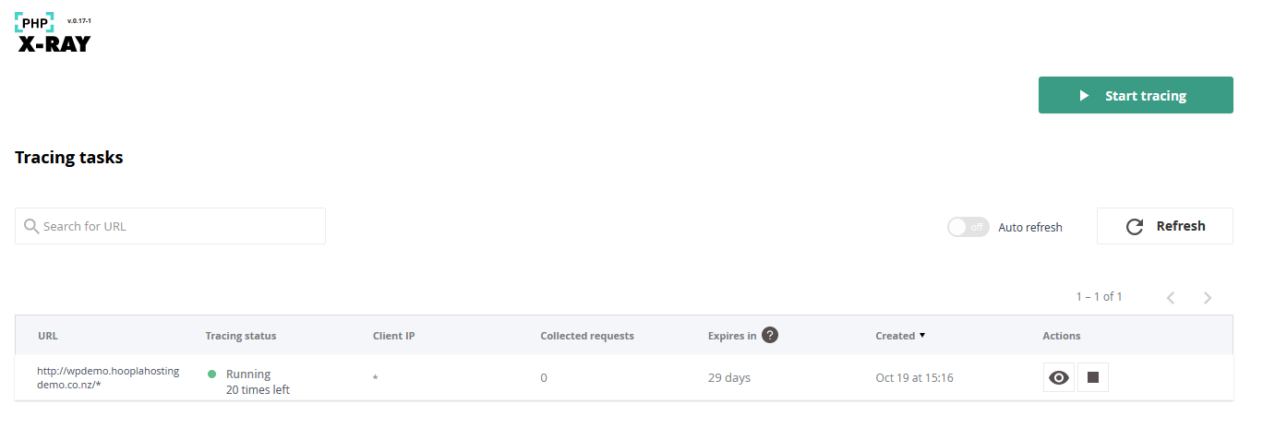Click the Expires in help question icon
Image resolution: width=1275 pixels, height=428 pixels.
pyautogui.click(x=770, y=335)
